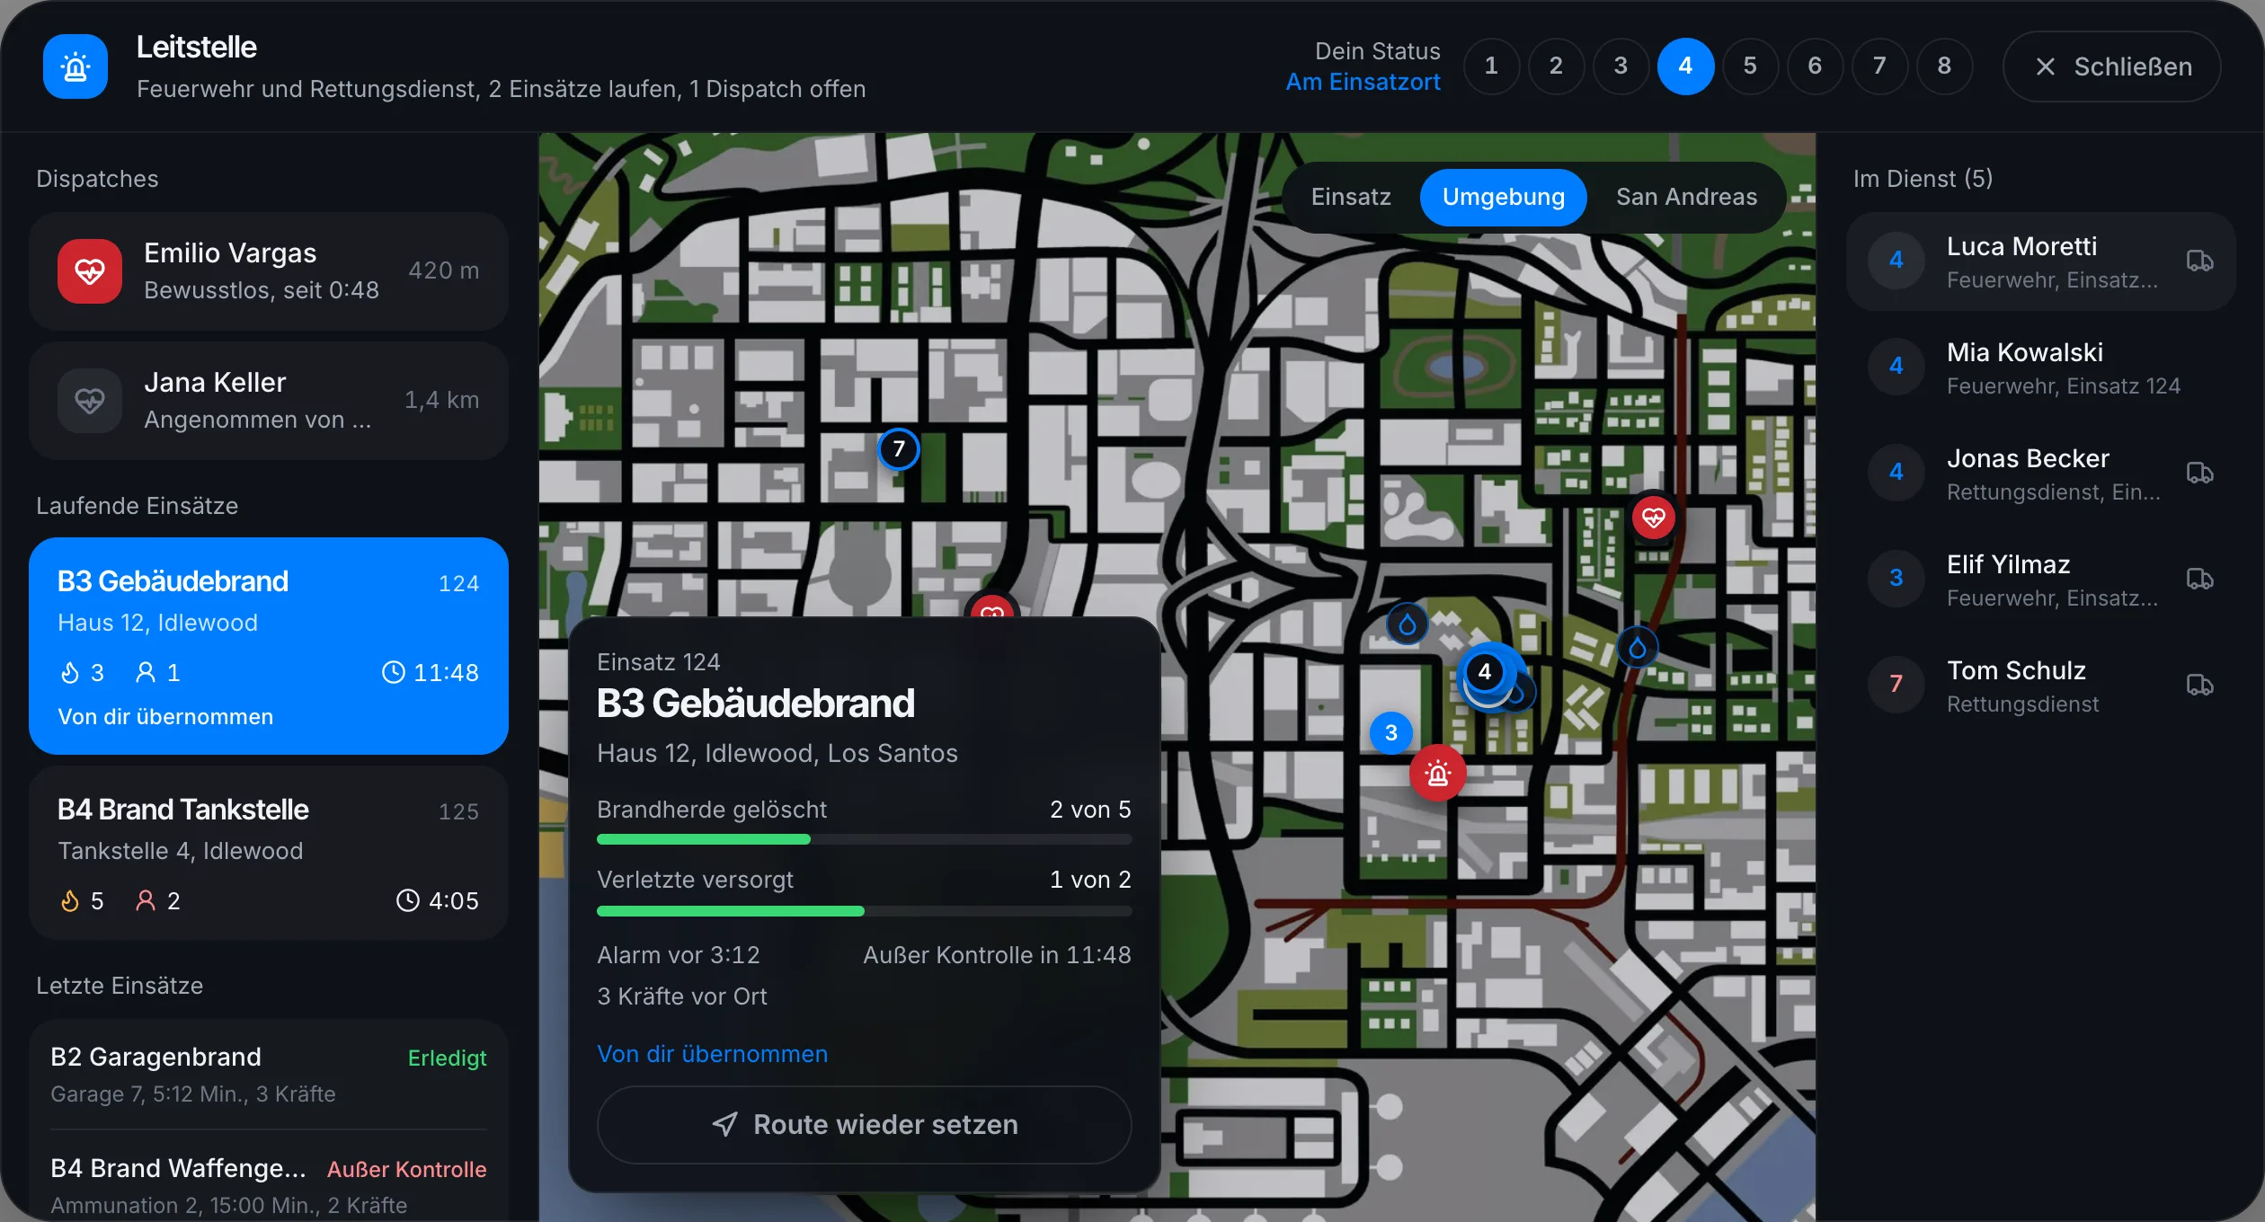
Task: Click Route wieder setzen button
Action: coord(864,1125)
